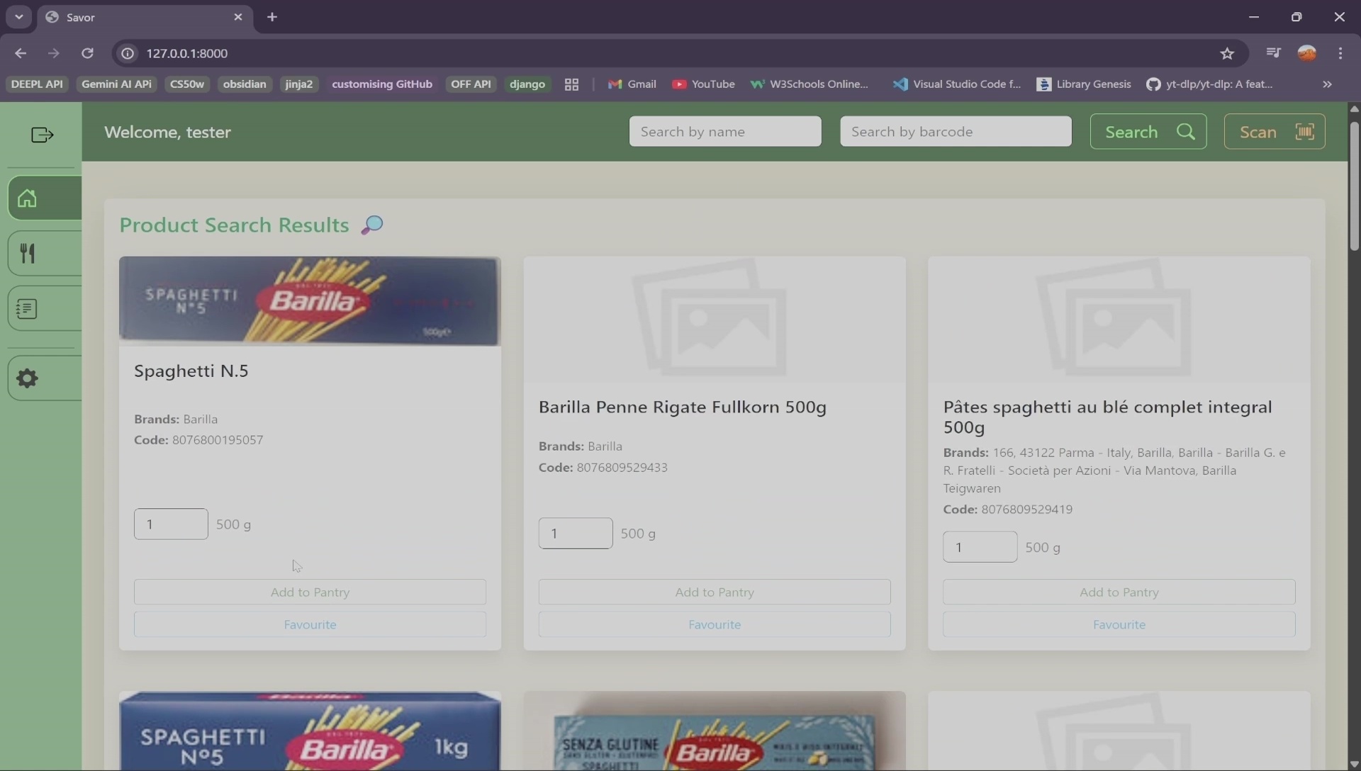Expand the tab search dropdown arrow
1361x771 pixels.
18,17
